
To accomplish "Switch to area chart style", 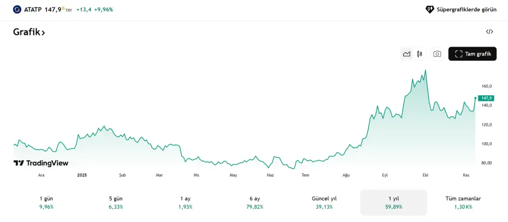I will pyautogui.click(x=406, y=54).
